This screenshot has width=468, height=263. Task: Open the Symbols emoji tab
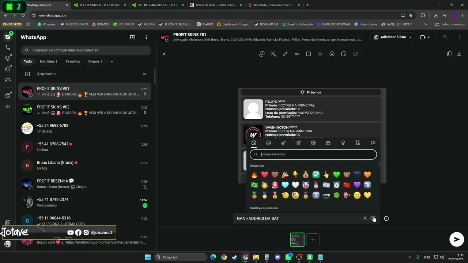coord(358,143)
